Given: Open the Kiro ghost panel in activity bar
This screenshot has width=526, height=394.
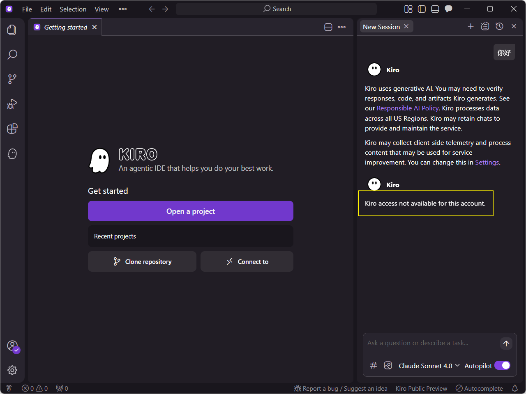Looking at the screenshot, I should coord(12,153).
